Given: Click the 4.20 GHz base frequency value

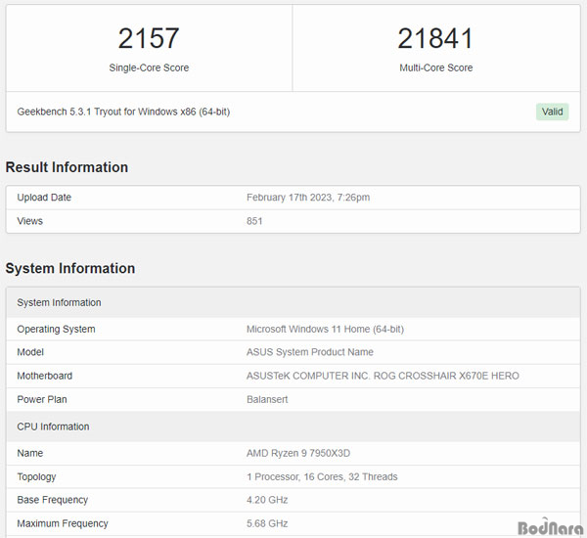Looking at the screenshot, I should click(267, 500).
